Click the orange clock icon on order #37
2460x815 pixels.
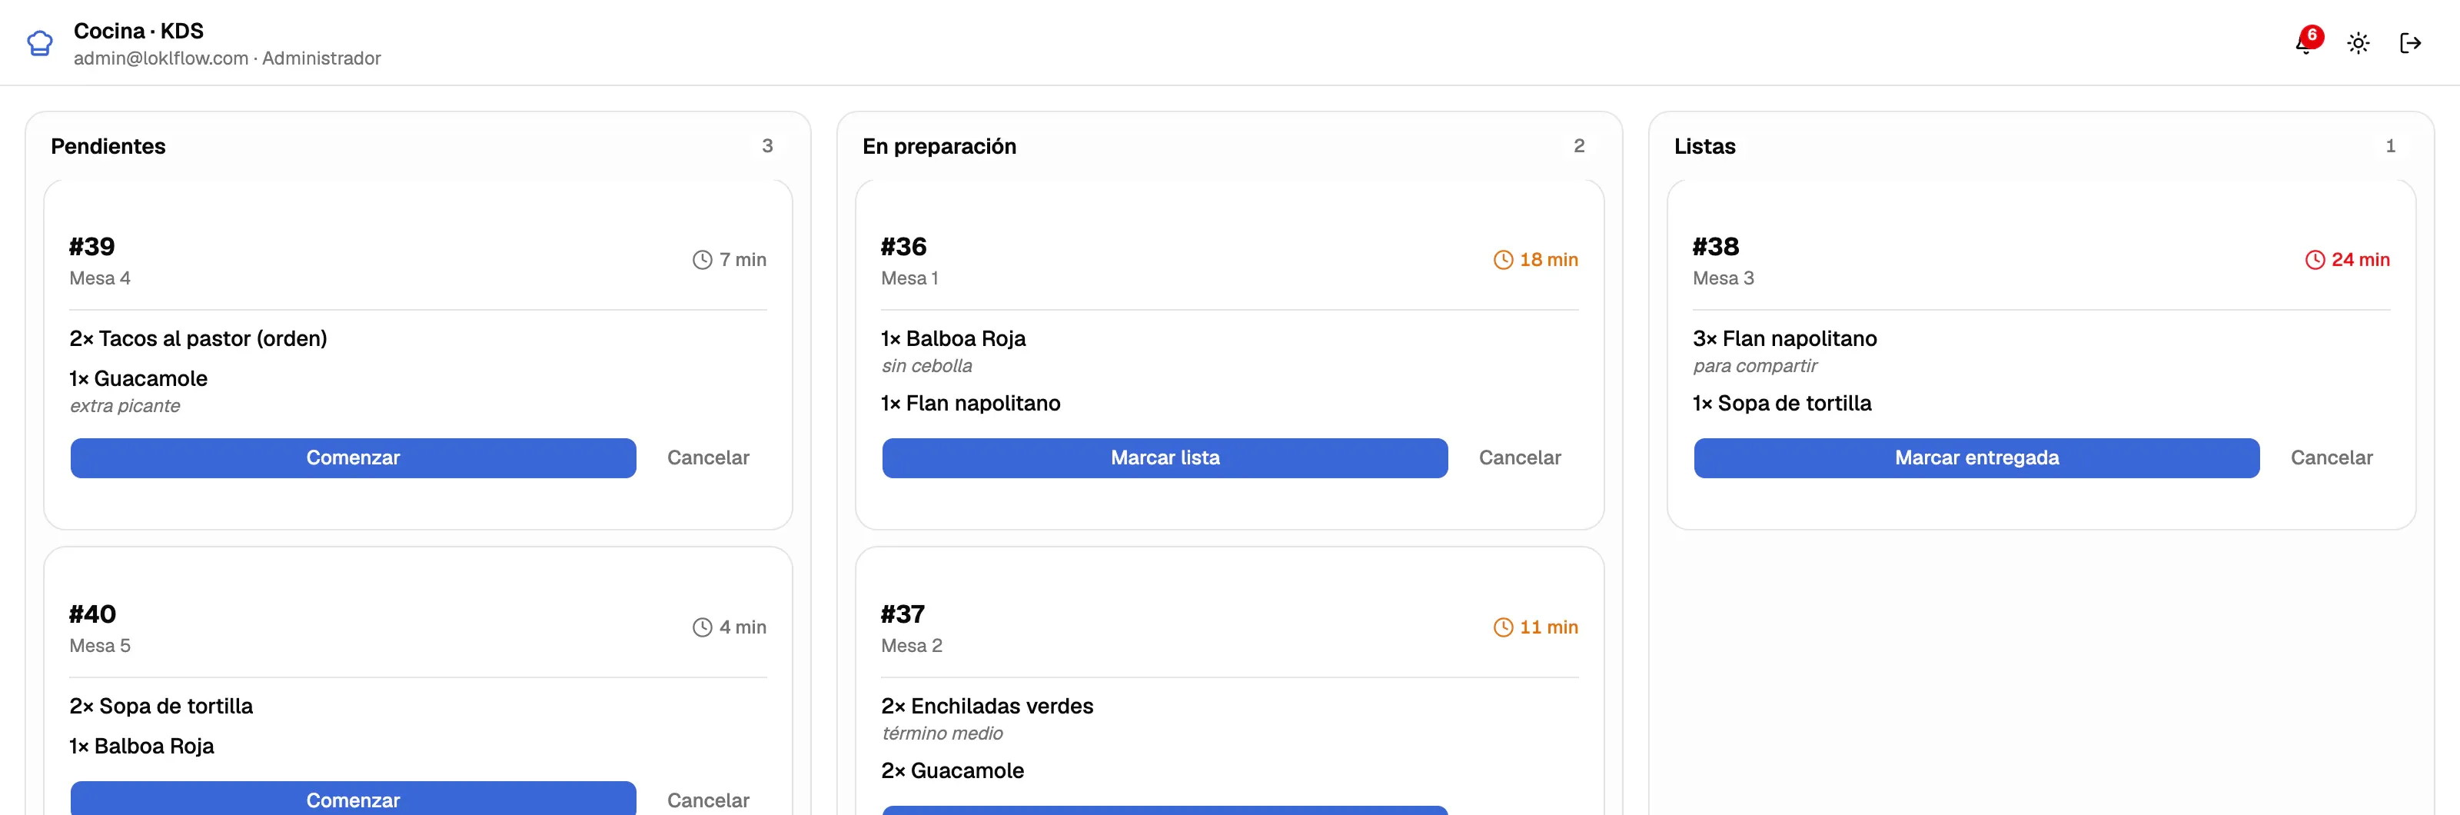[x=1503, y=627]
